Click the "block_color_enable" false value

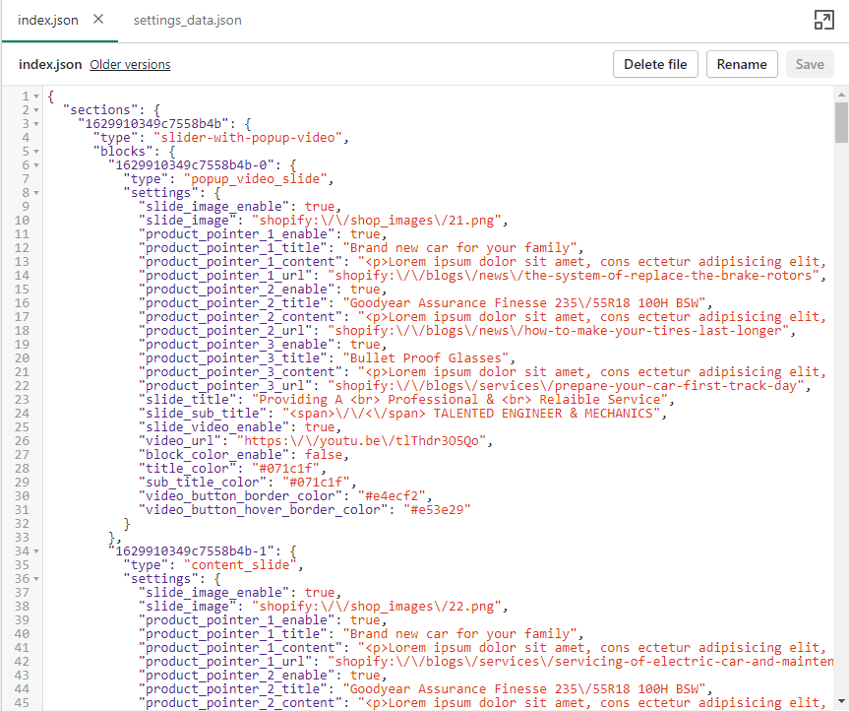[x=324, y=455]
